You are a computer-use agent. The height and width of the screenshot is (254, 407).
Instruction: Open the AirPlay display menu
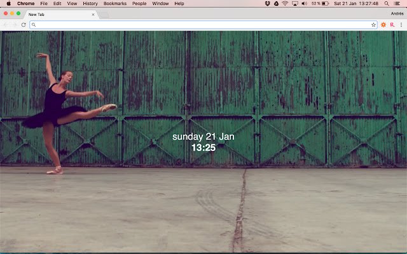(x=295, y=3)
